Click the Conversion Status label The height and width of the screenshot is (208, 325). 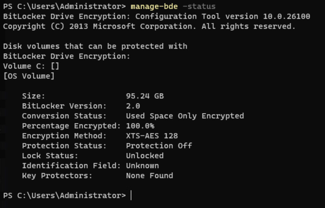64,116
